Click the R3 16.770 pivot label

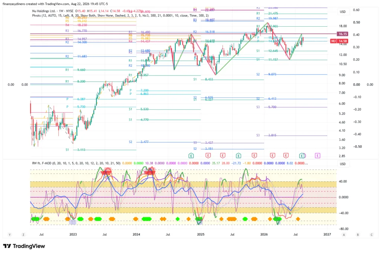point(76,31)
